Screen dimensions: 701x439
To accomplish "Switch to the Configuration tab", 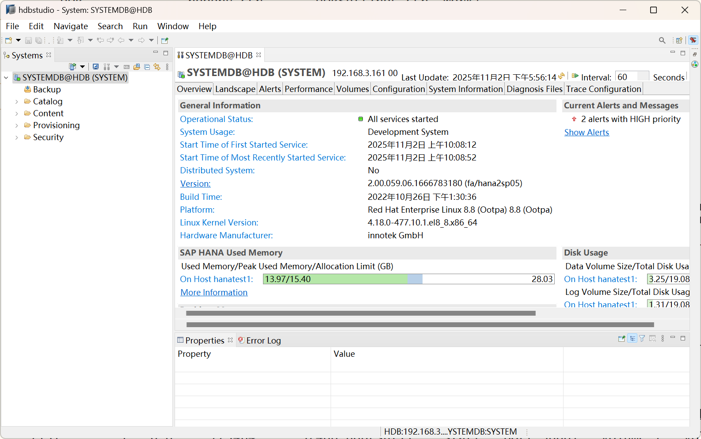I will pyautogui.click(x=399, y=89).
